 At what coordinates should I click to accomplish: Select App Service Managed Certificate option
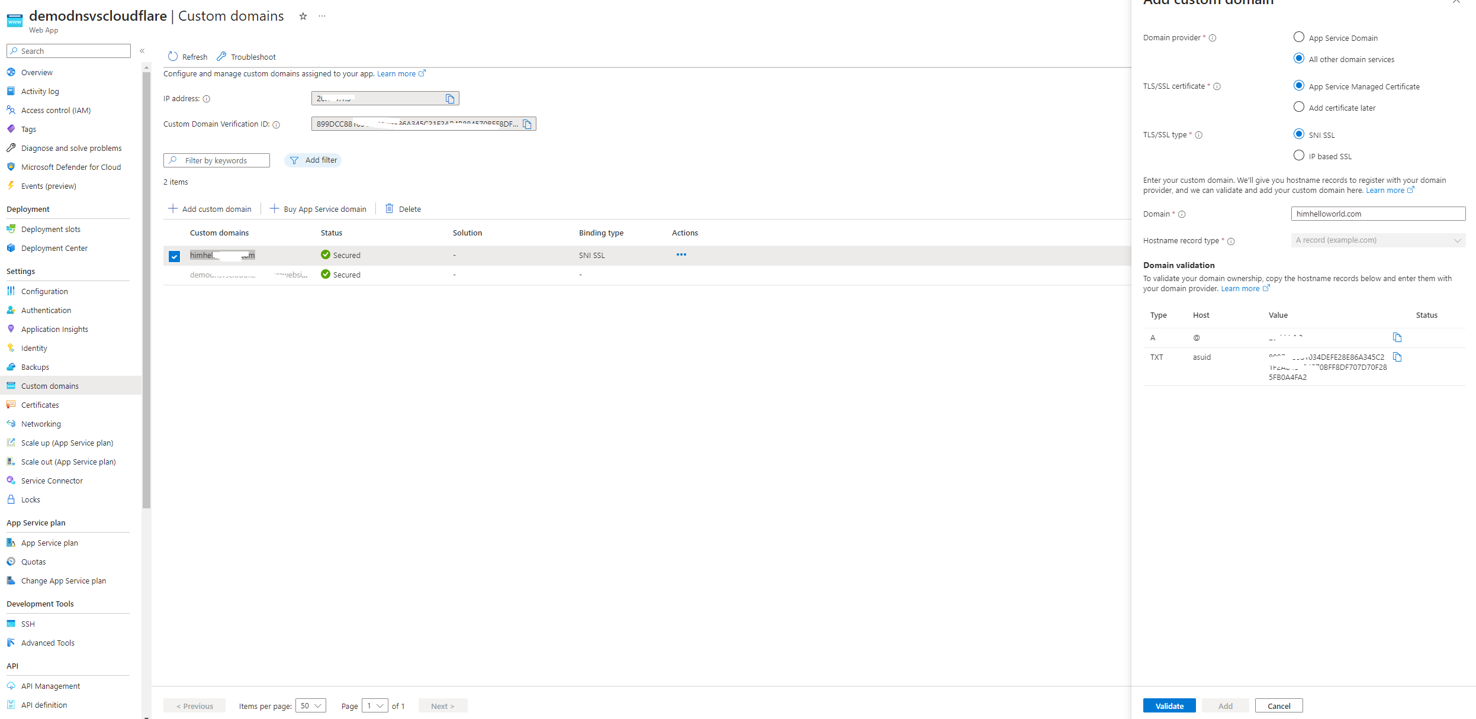click(1300, 86)
